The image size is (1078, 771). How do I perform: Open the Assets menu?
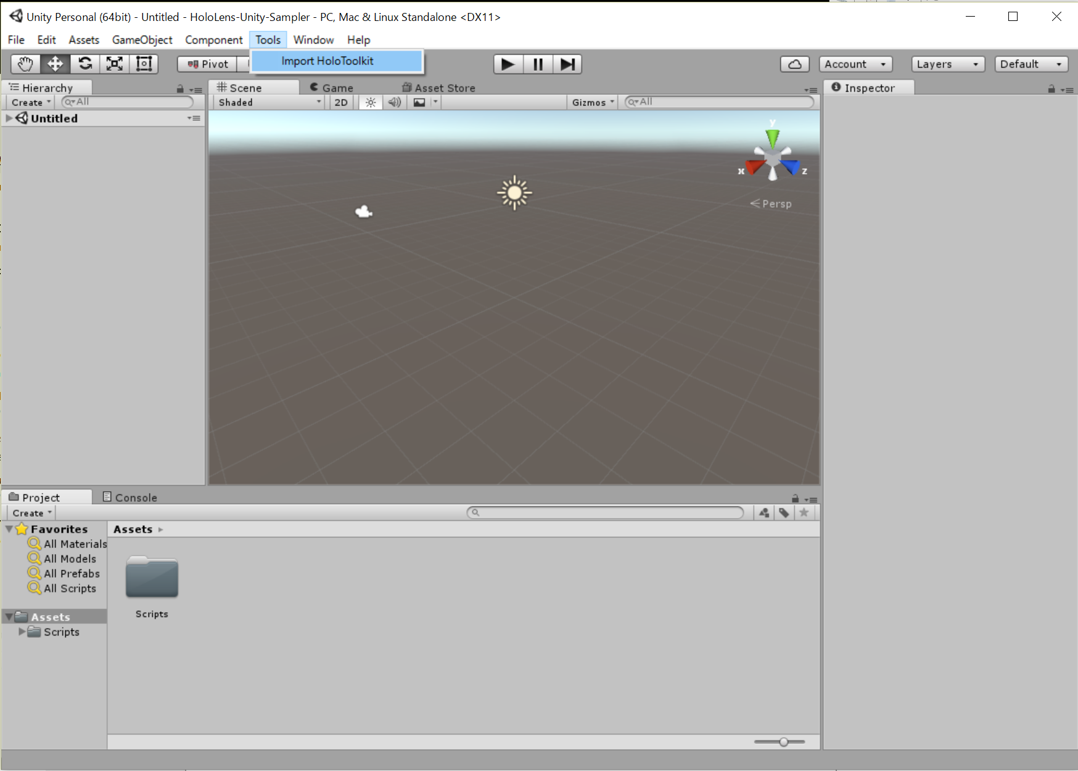click(x=84, y=40)
